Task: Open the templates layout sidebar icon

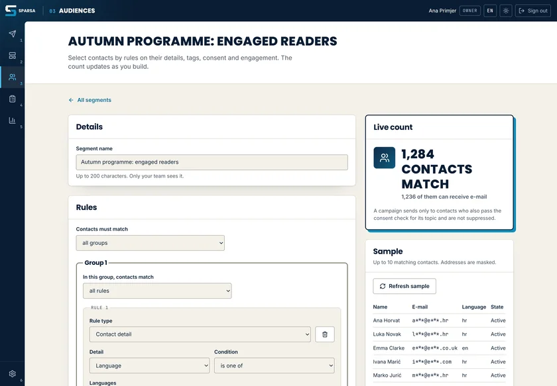Action: click(12, 56)
